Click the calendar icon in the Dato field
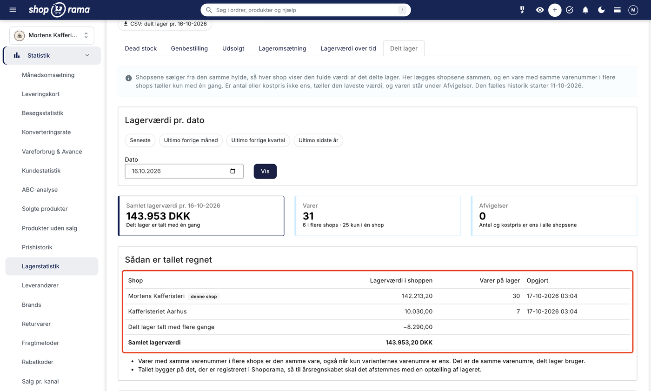The width and height of the screenshot is (651, 391). [x=233, y=171]
